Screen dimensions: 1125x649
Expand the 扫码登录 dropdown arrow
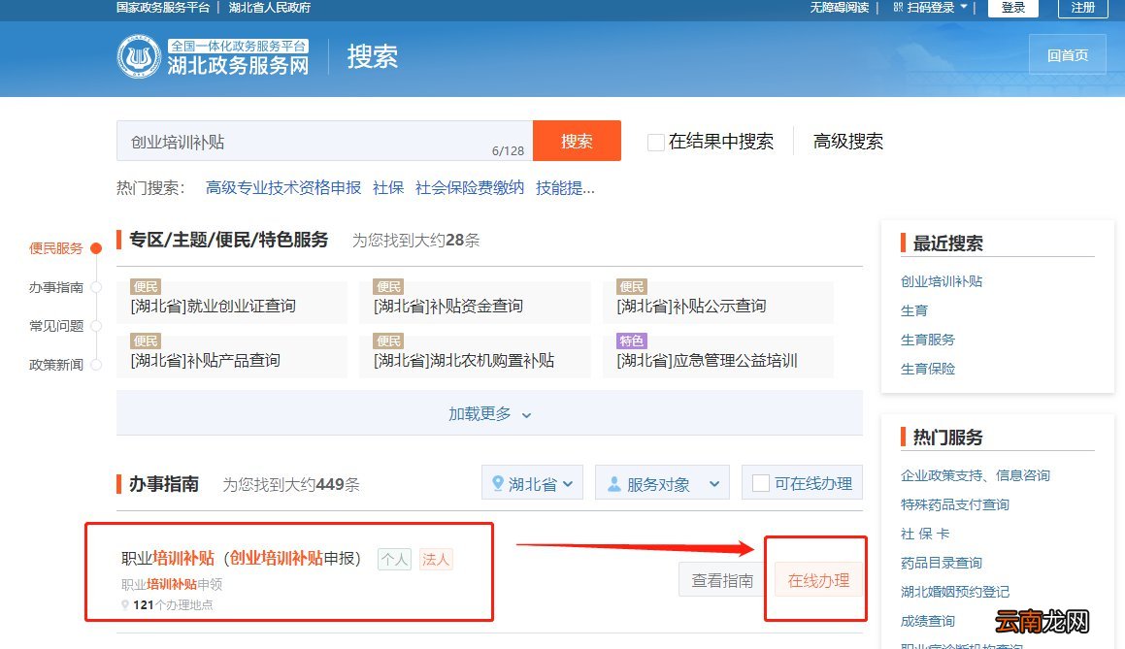coord(964,7)
